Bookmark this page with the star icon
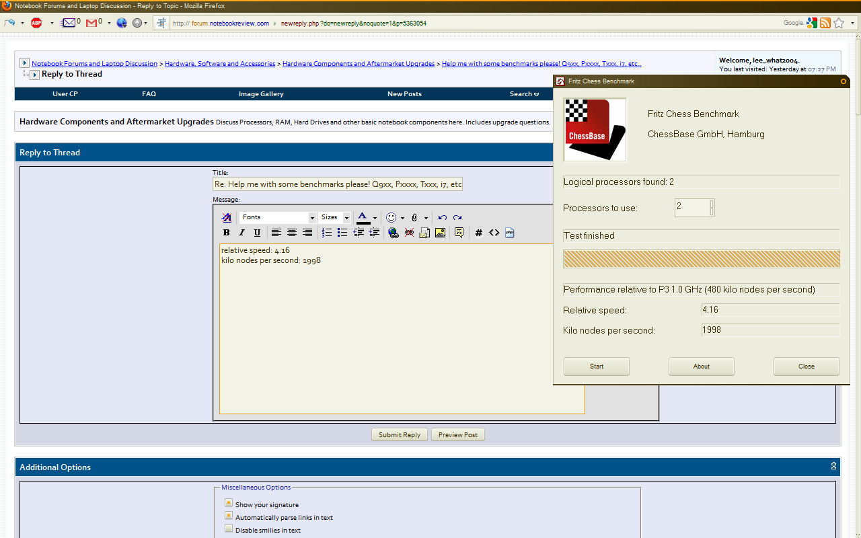This screenshot has height=538, width=861. (839, 23)
